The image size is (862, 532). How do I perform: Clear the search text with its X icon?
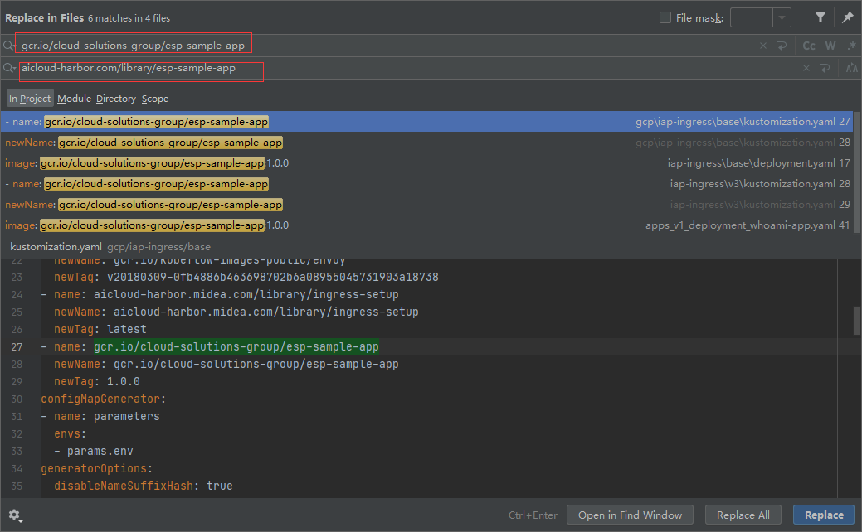tap(763, 46)
